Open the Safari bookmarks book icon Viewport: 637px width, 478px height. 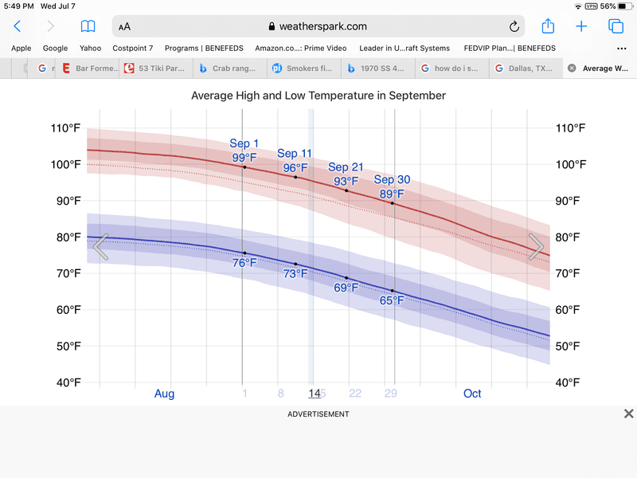click(x=88, y=26)
